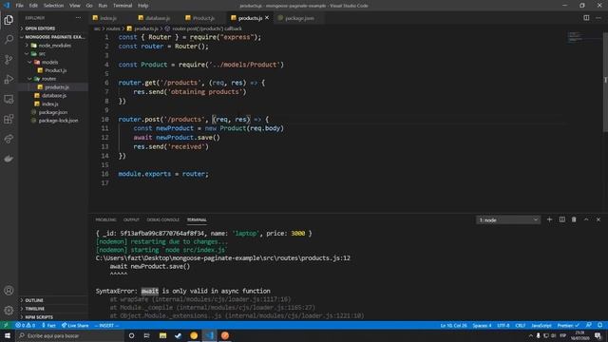The width and height of the screenshot is (608, 342).
Task: Open notifications bell in status bar
Action: tap(599, 325)
